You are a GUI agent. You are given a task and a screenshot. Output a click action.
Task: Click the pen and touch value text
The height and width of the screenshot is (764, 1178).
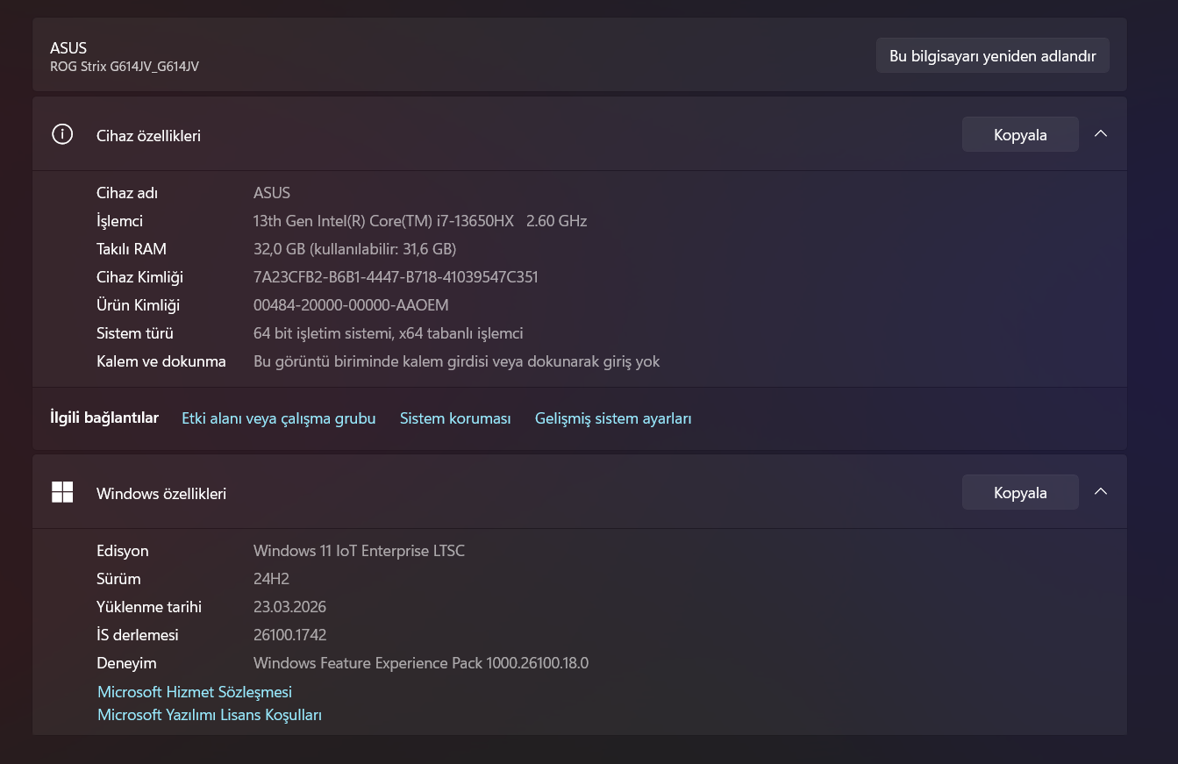point(457,361)
